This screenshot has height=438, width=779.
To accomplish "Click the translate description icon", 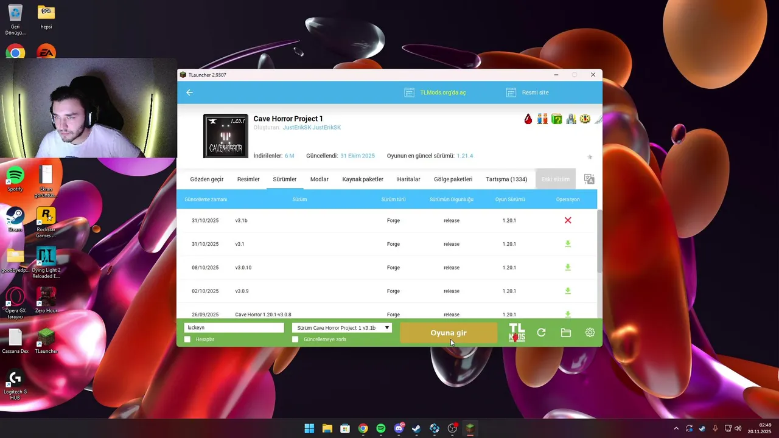I will tap(589, 179).
